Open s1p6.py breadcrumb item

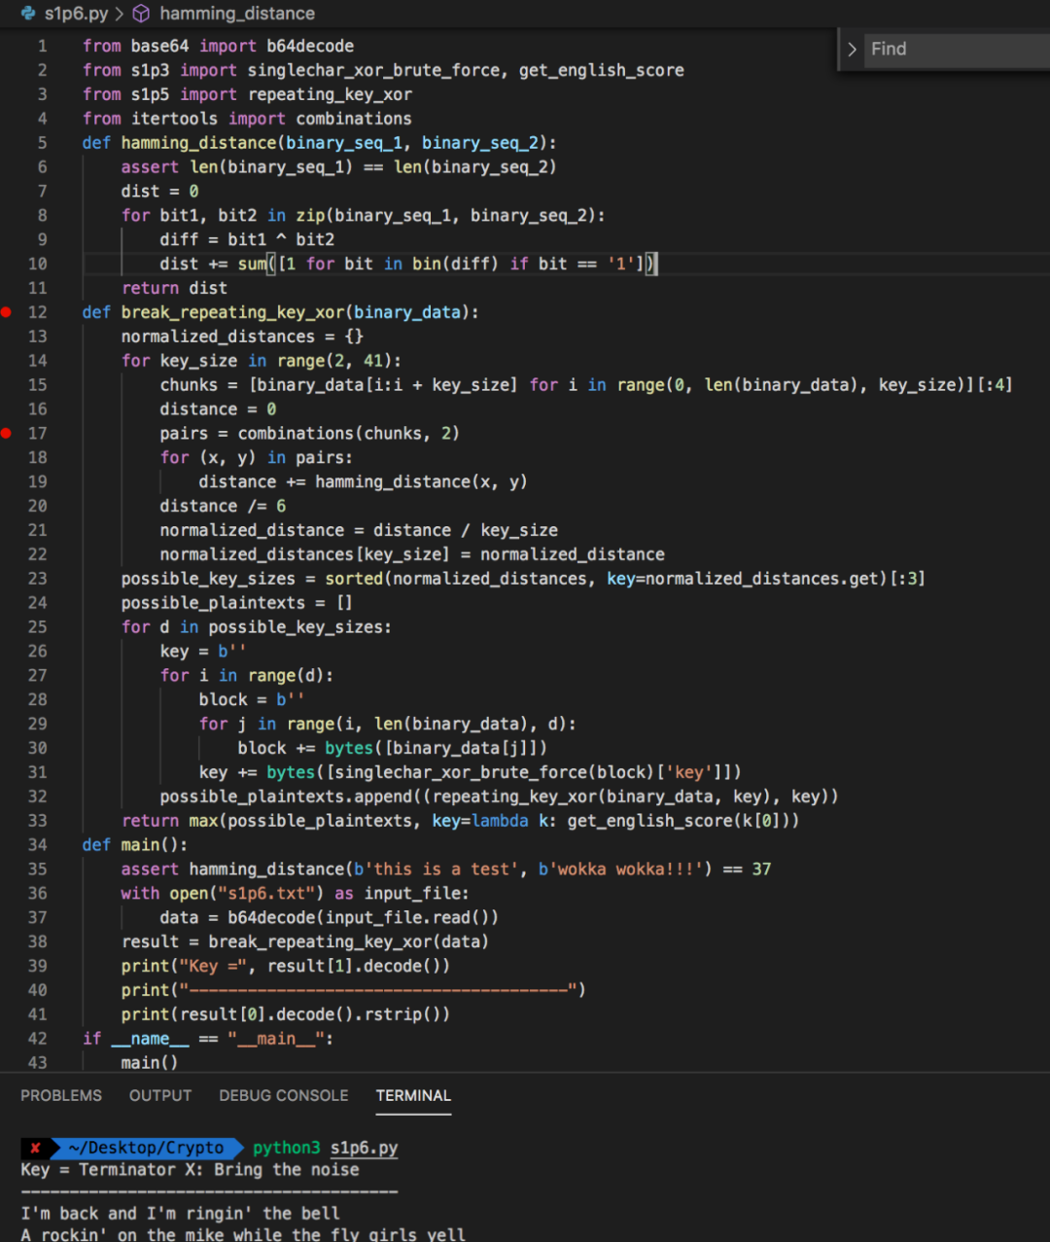click(x=77, y=14)
